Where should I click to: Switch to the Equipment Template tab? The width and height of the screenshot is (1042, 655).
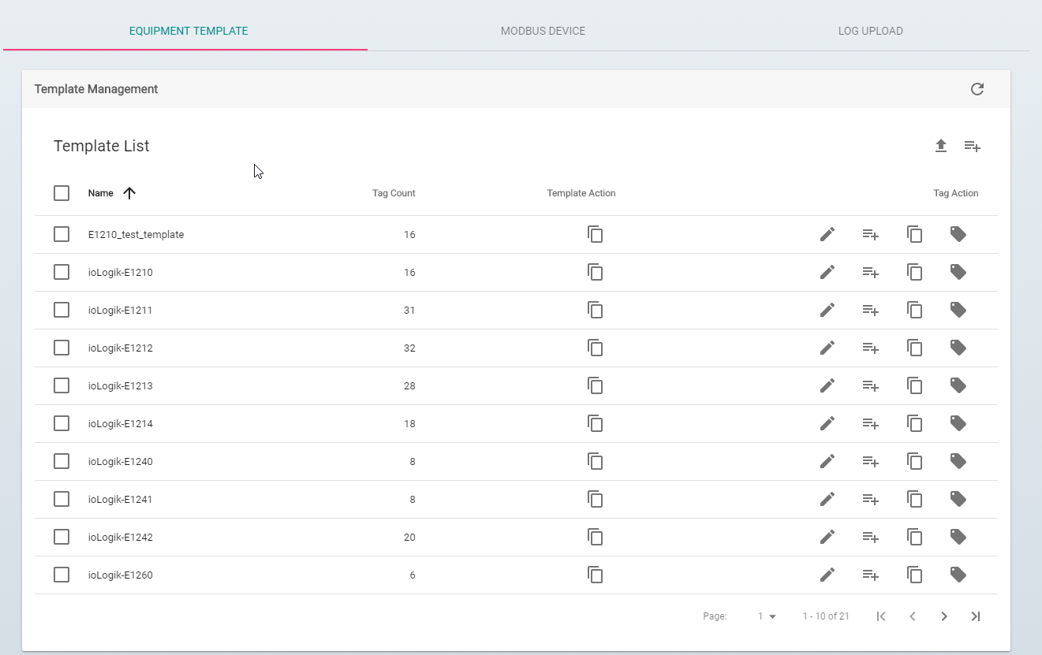point(189,31)
